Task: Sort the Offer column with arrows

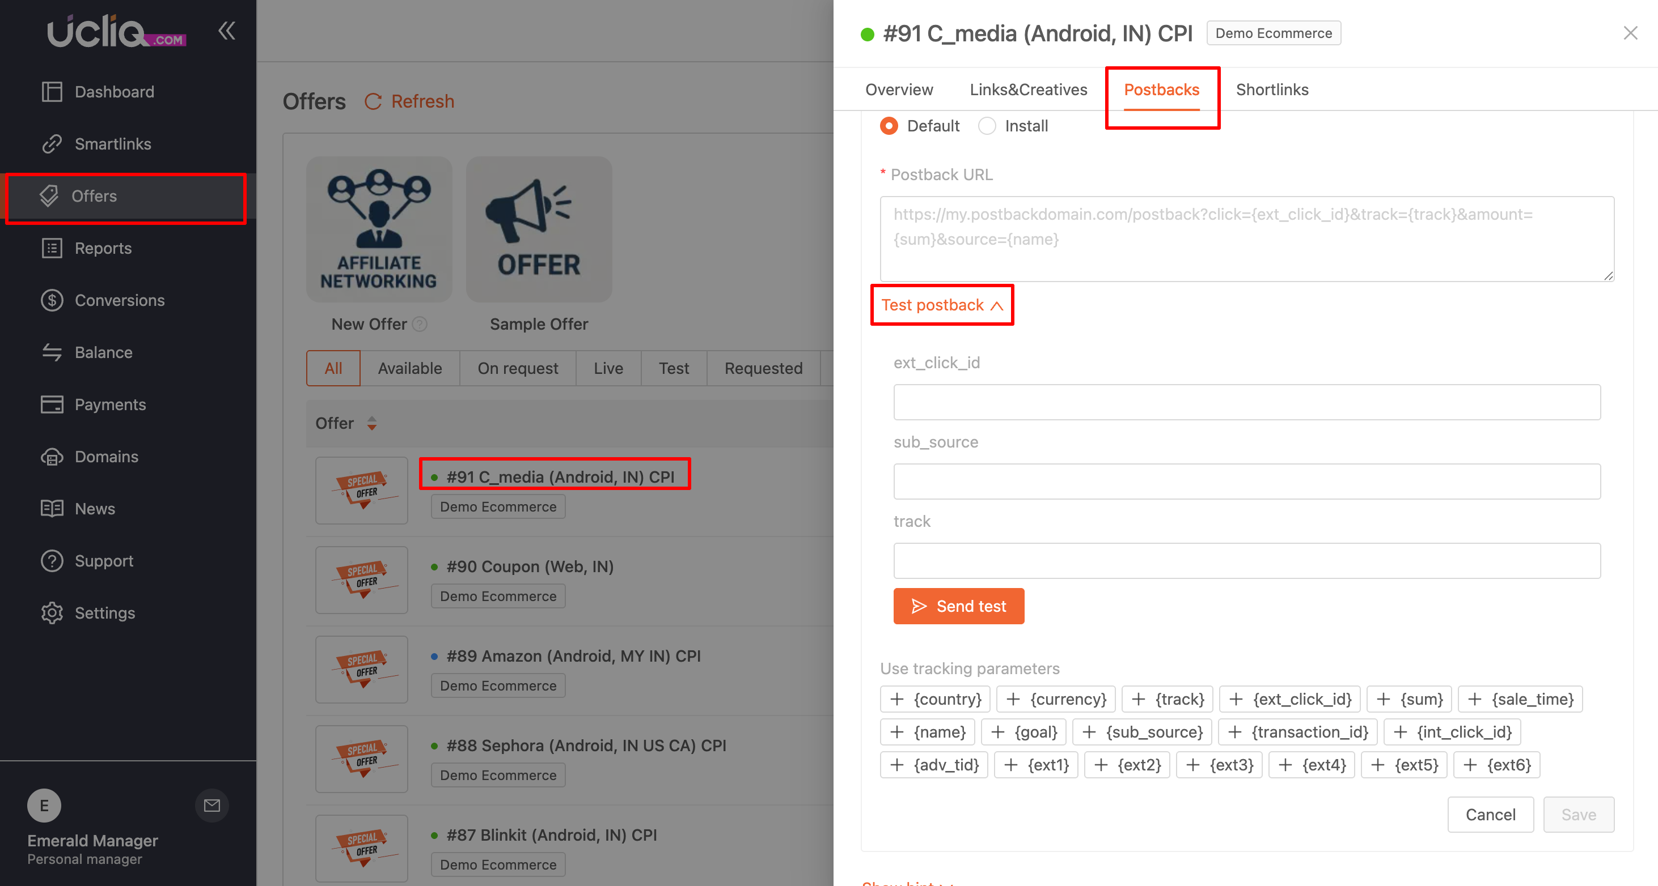Action: coord(372,423)
